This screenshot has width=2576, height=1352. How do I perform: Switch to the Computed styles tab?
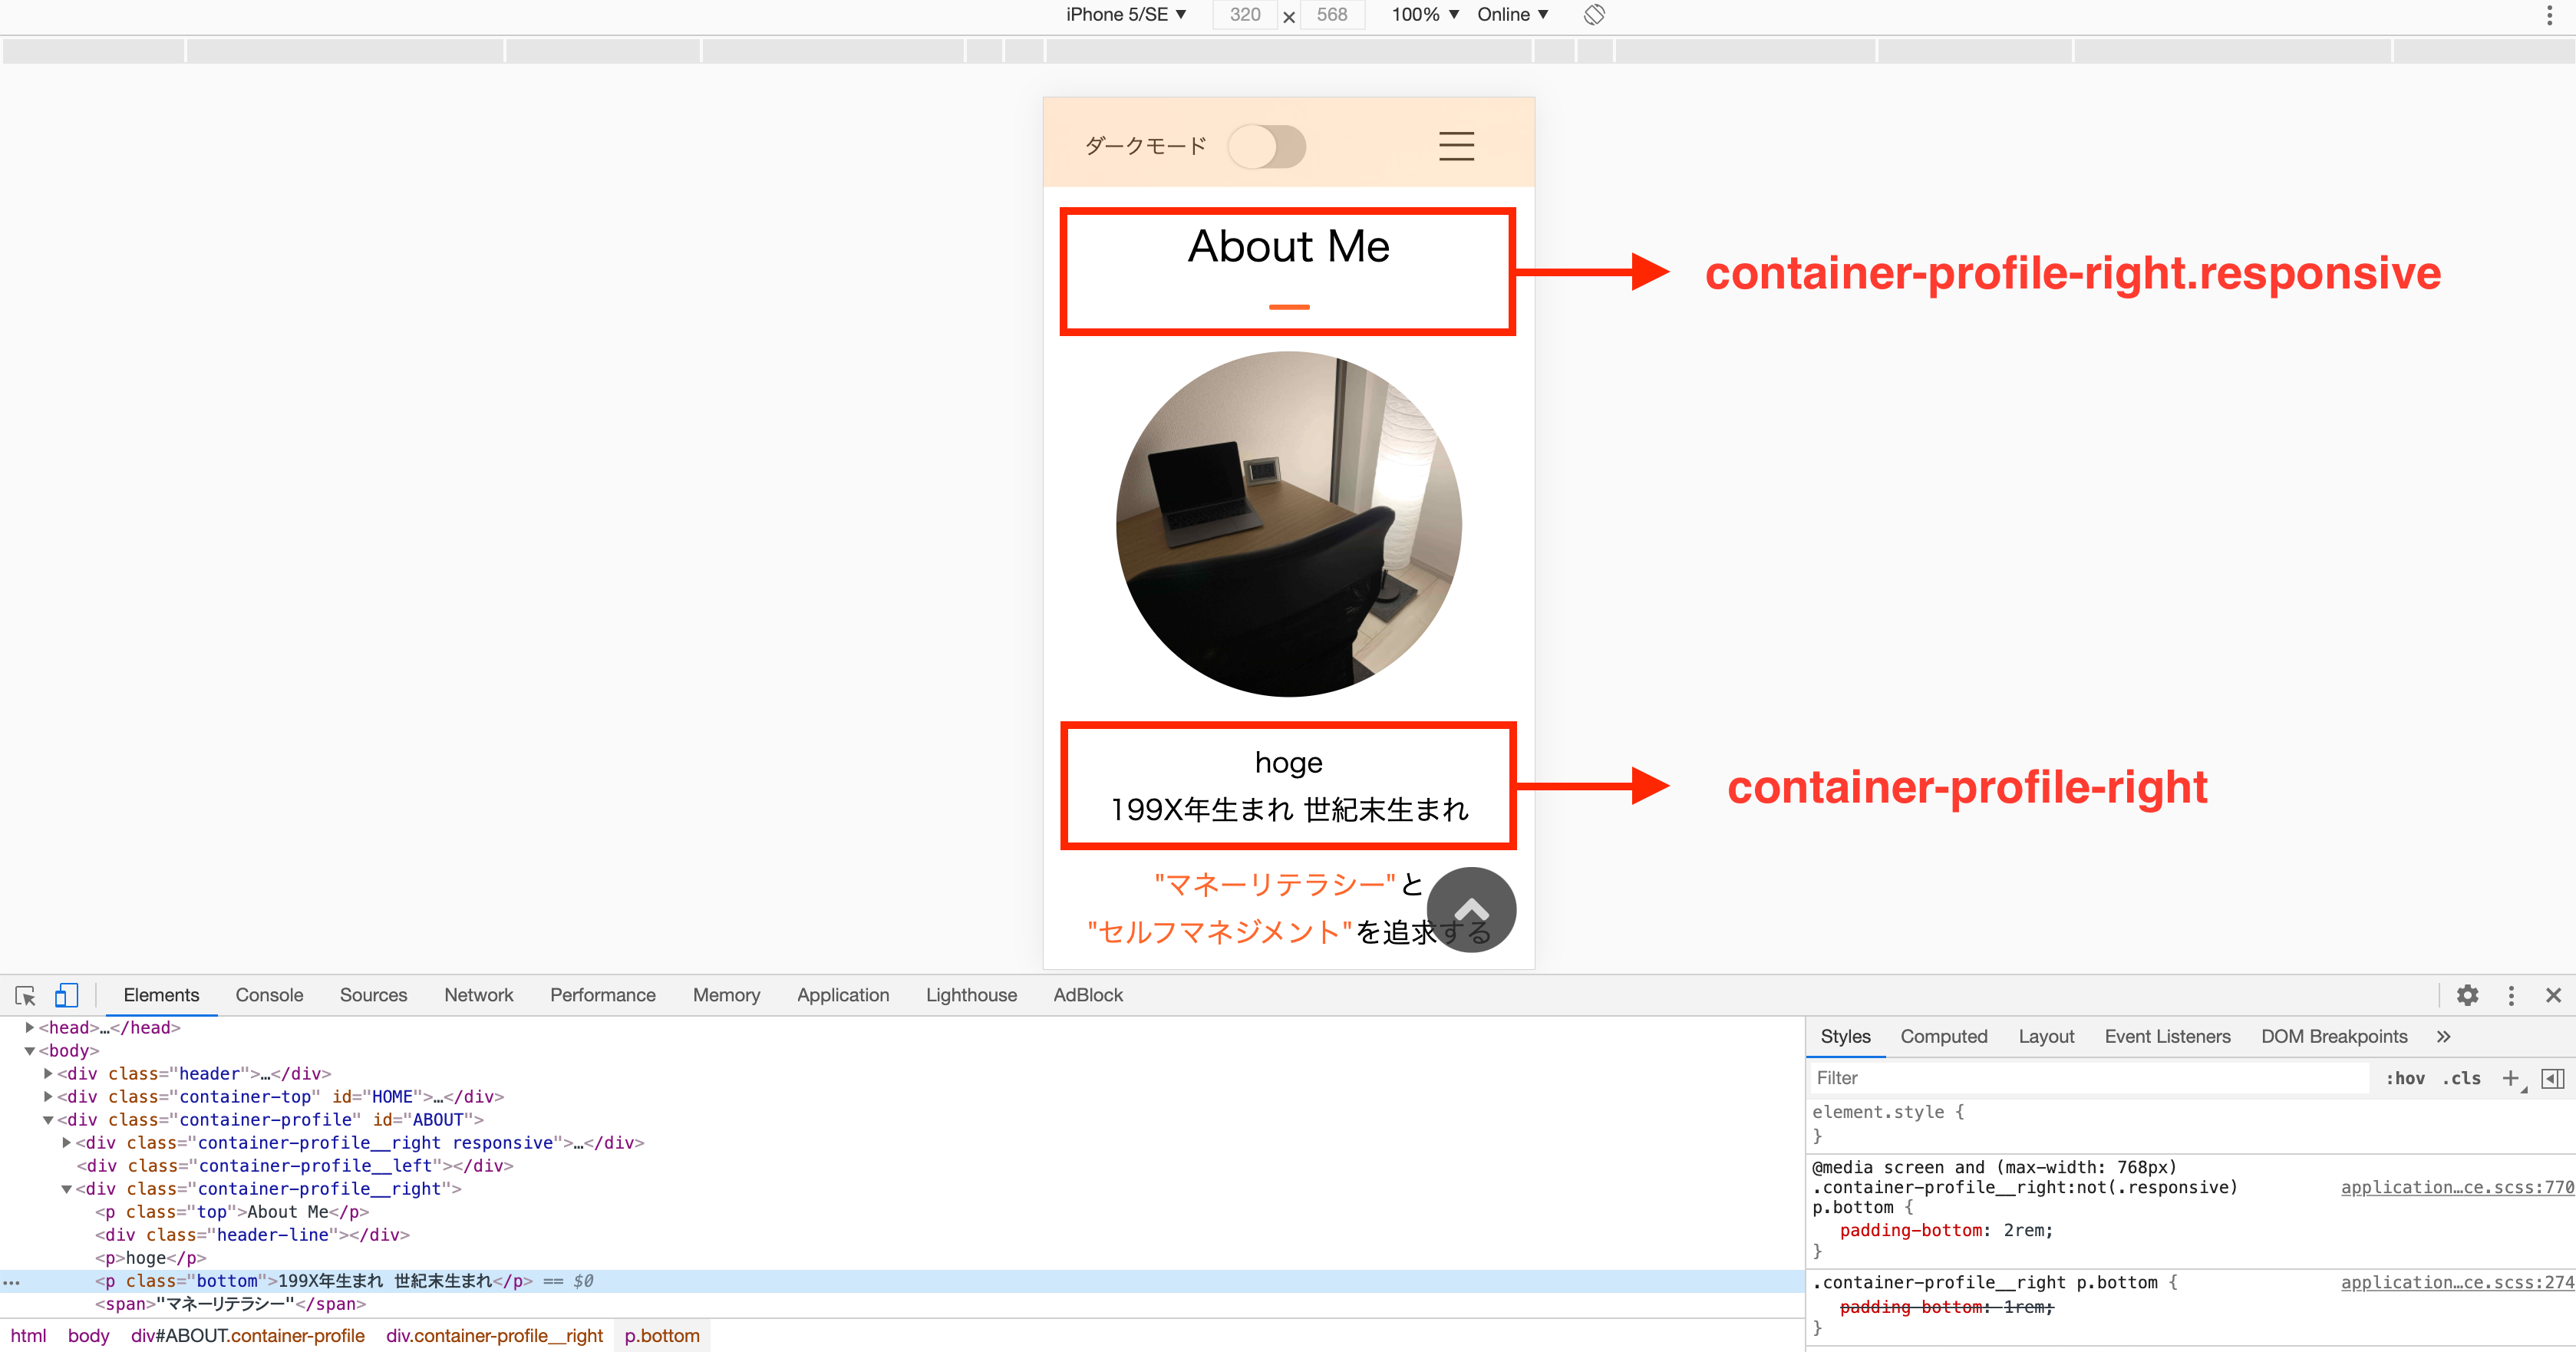1943,1036
